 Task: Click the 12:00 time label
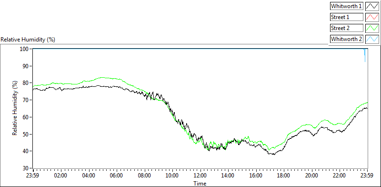(201, 176)
